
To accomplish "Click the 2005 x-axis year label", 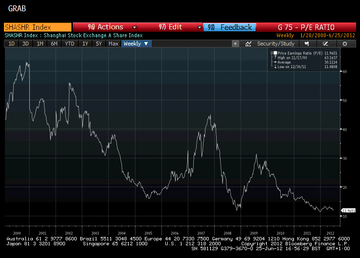I will coord(148,233).
